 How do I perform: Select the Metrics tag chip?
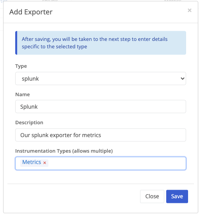click(x=32, y=162)
